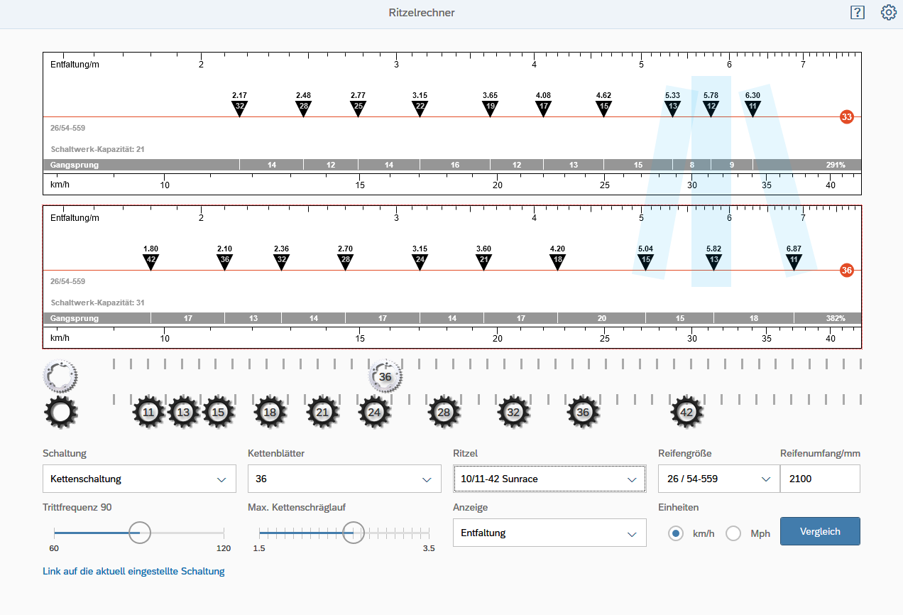
Task: Click the Reifenumfang/mm input field
Action: coord(819,479)
